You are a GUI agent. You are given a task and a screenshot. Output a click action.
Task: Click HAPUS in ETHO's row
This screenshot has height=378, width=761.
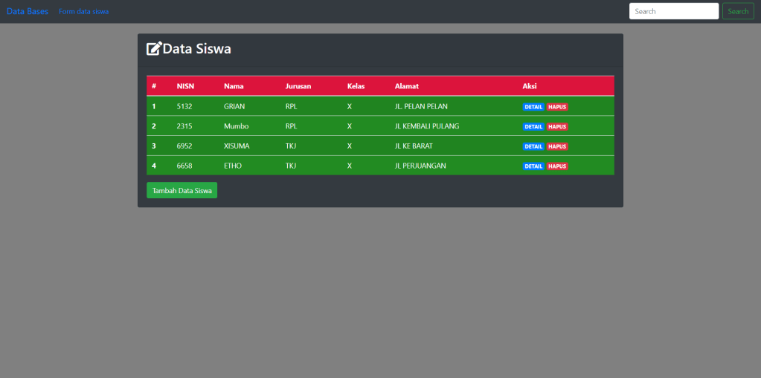click(x=557, y=166)
